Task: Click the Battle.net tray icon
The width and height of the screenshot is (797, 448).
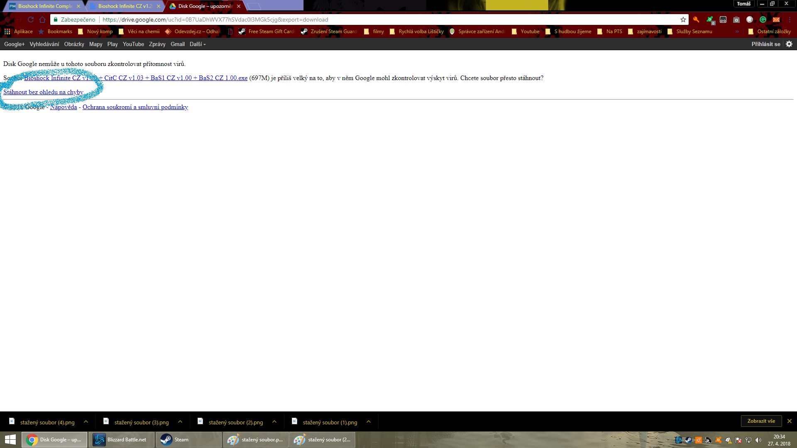Action: coord(679,440)
